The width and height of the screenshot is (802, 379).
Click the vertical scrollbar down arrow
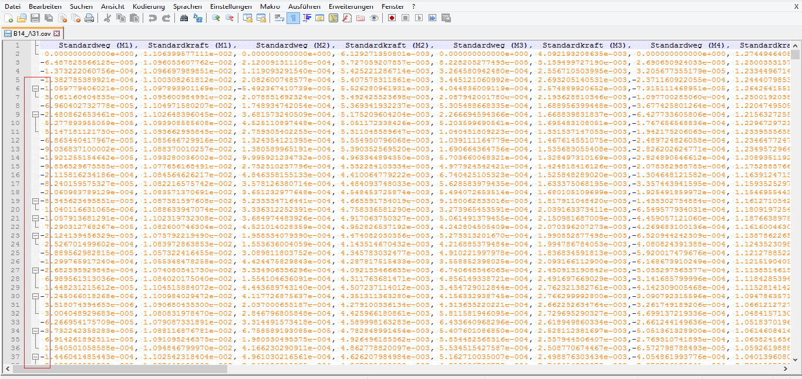[x=796, y=359]
